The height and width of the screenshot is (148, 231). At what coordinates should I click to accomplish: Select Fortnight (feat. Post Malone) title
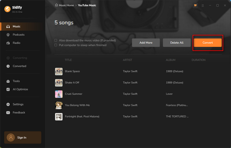point(82,117)
